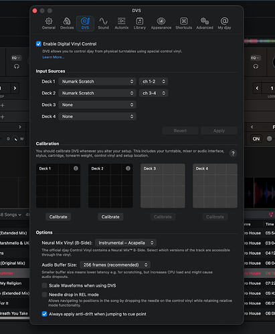Open the music source icon in library
The height and width of the screenshot is (334, 275).
[x=271, y=214]
